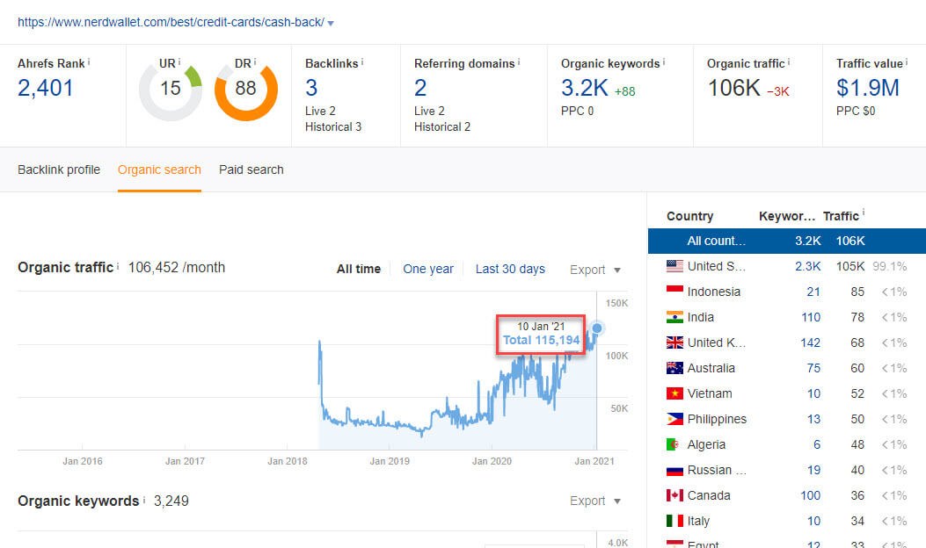Click the United States flag icon

[674, 266]
